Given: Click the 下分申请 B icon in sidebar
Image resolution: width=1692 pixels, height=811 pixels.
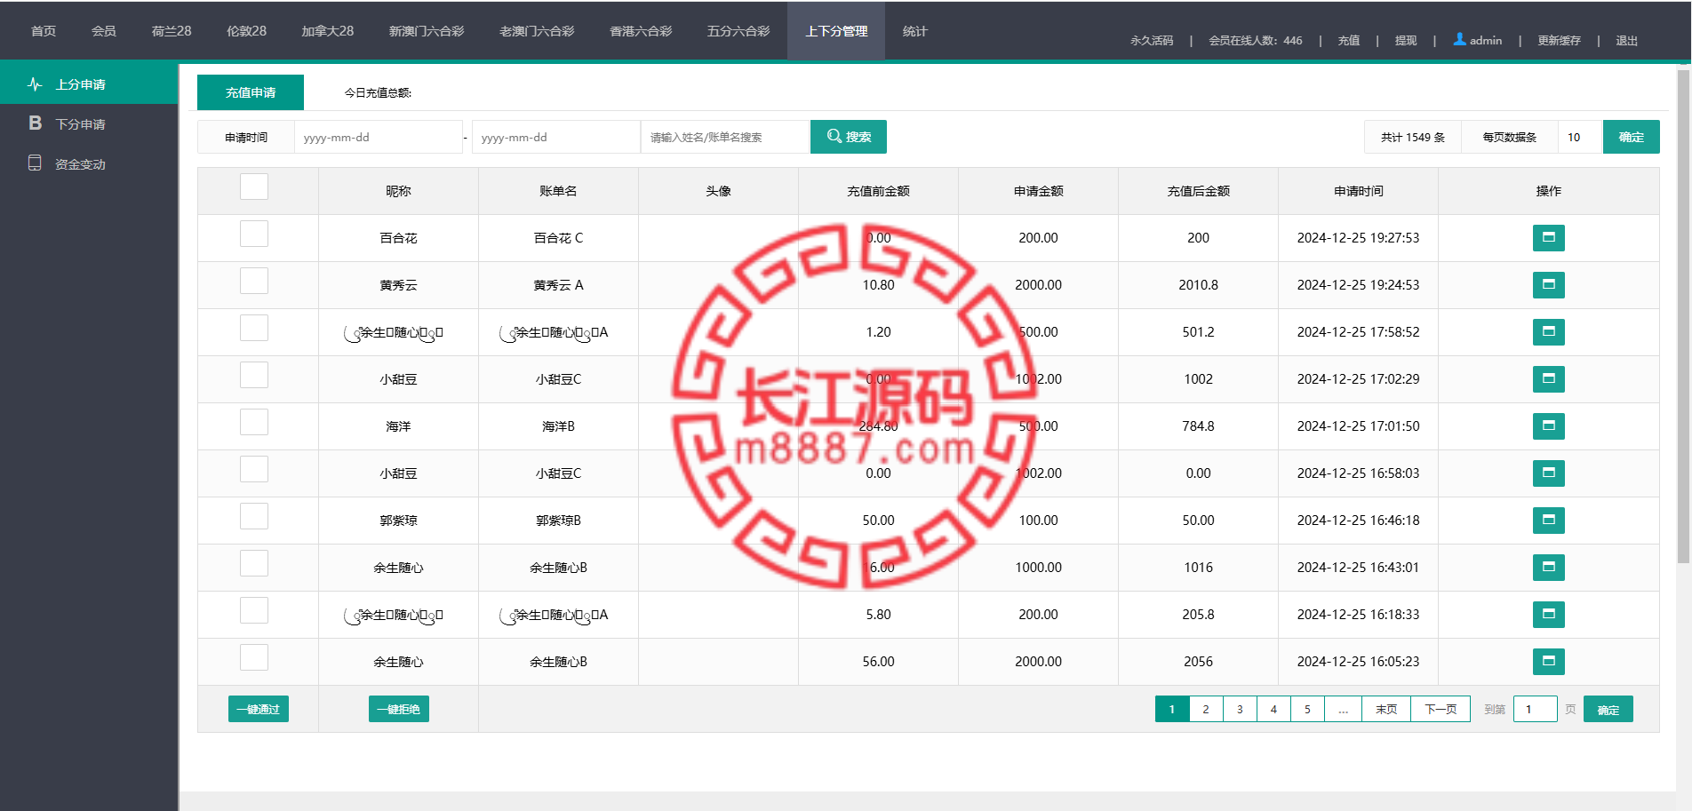Looking at the screenshot, I should pos(35,123).
